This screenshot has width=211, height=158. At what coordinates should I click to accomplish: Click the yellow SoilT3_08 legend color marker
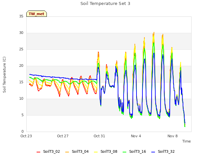point(96,152)
